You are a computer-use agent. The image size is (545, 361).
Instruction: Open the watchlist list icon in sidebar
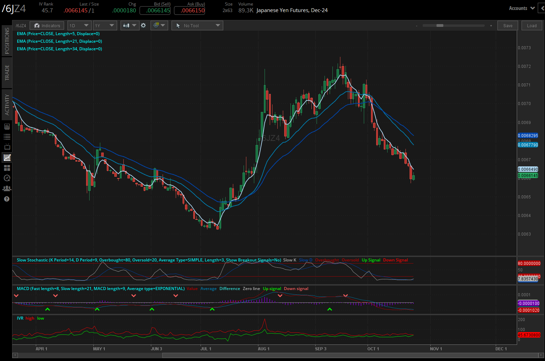coord(7,137)
